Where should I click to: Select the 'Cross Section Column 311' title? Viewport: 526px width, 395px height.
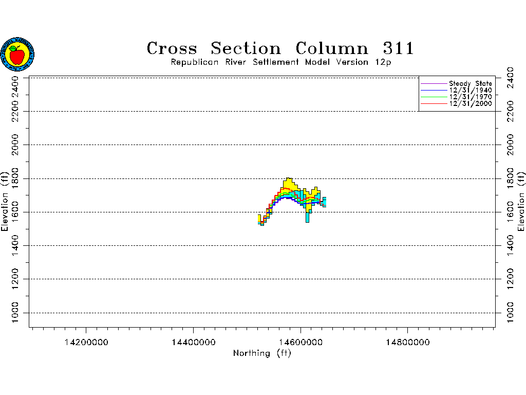pyautogui.click(x=280, y=48)
